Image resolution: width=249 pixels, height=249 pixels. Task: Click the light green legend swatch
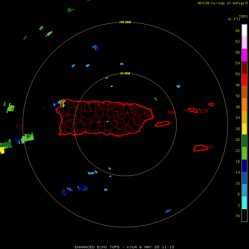pos(244,153)
